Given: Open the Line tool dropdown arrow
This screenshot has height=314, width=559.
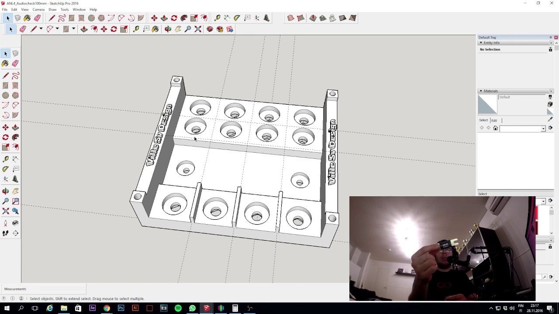Looking at the screenshot, I should tap(41, 29).
